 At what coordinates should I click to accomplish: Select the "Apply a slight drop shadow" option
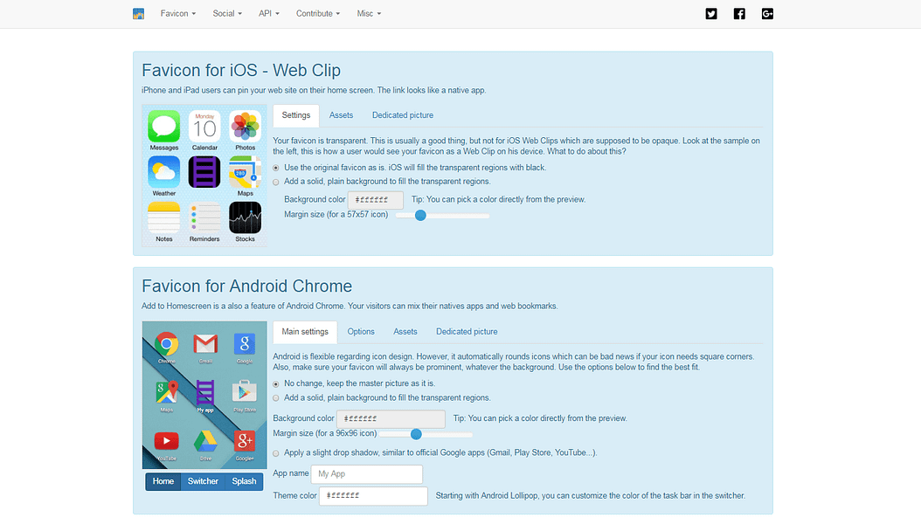click(x=275, y=452)
